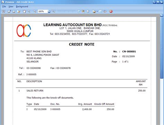Click the Multiple Pages layout icon
This screenshot has width=164, height=125.
[79, 11]
